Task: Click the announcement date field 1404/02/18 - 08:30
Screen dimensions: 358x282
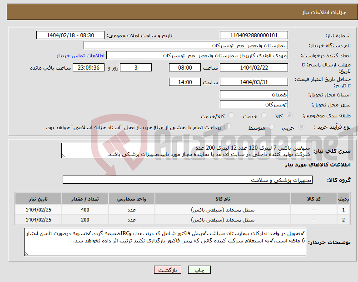Action: click(70, 35)
